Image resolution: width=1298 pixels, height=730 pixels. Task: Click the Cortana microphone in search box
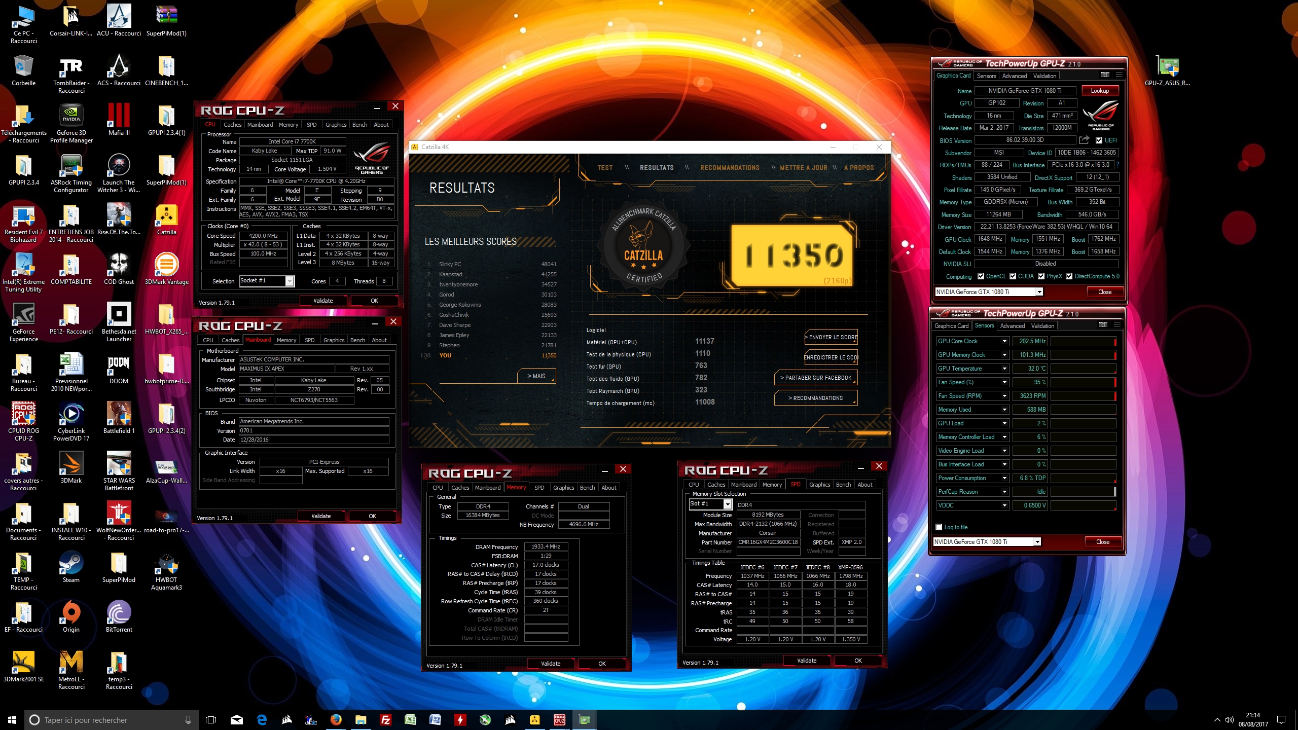(x=188, y=720)
